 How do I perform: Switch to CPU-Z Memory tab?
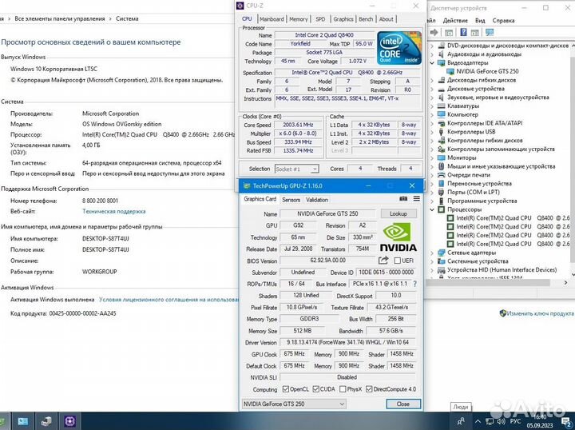pyautogui.click(x=299, y=19)
